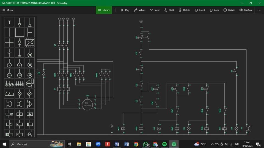Select the upward arrow connector symbol
Image resolution: width=264 pixels, height=148 pixels.
click(x=30, y=22)
